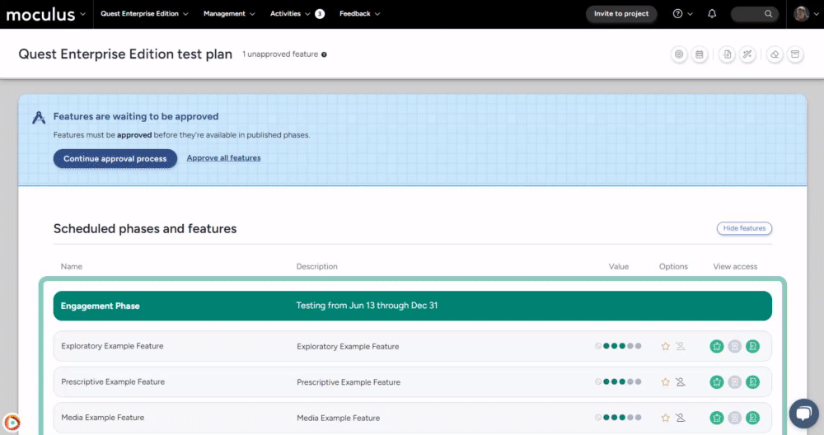Toggle first view access icon for Prescriptive Example Feature
This screenshot has height=435, width=824.
[717, 382]
